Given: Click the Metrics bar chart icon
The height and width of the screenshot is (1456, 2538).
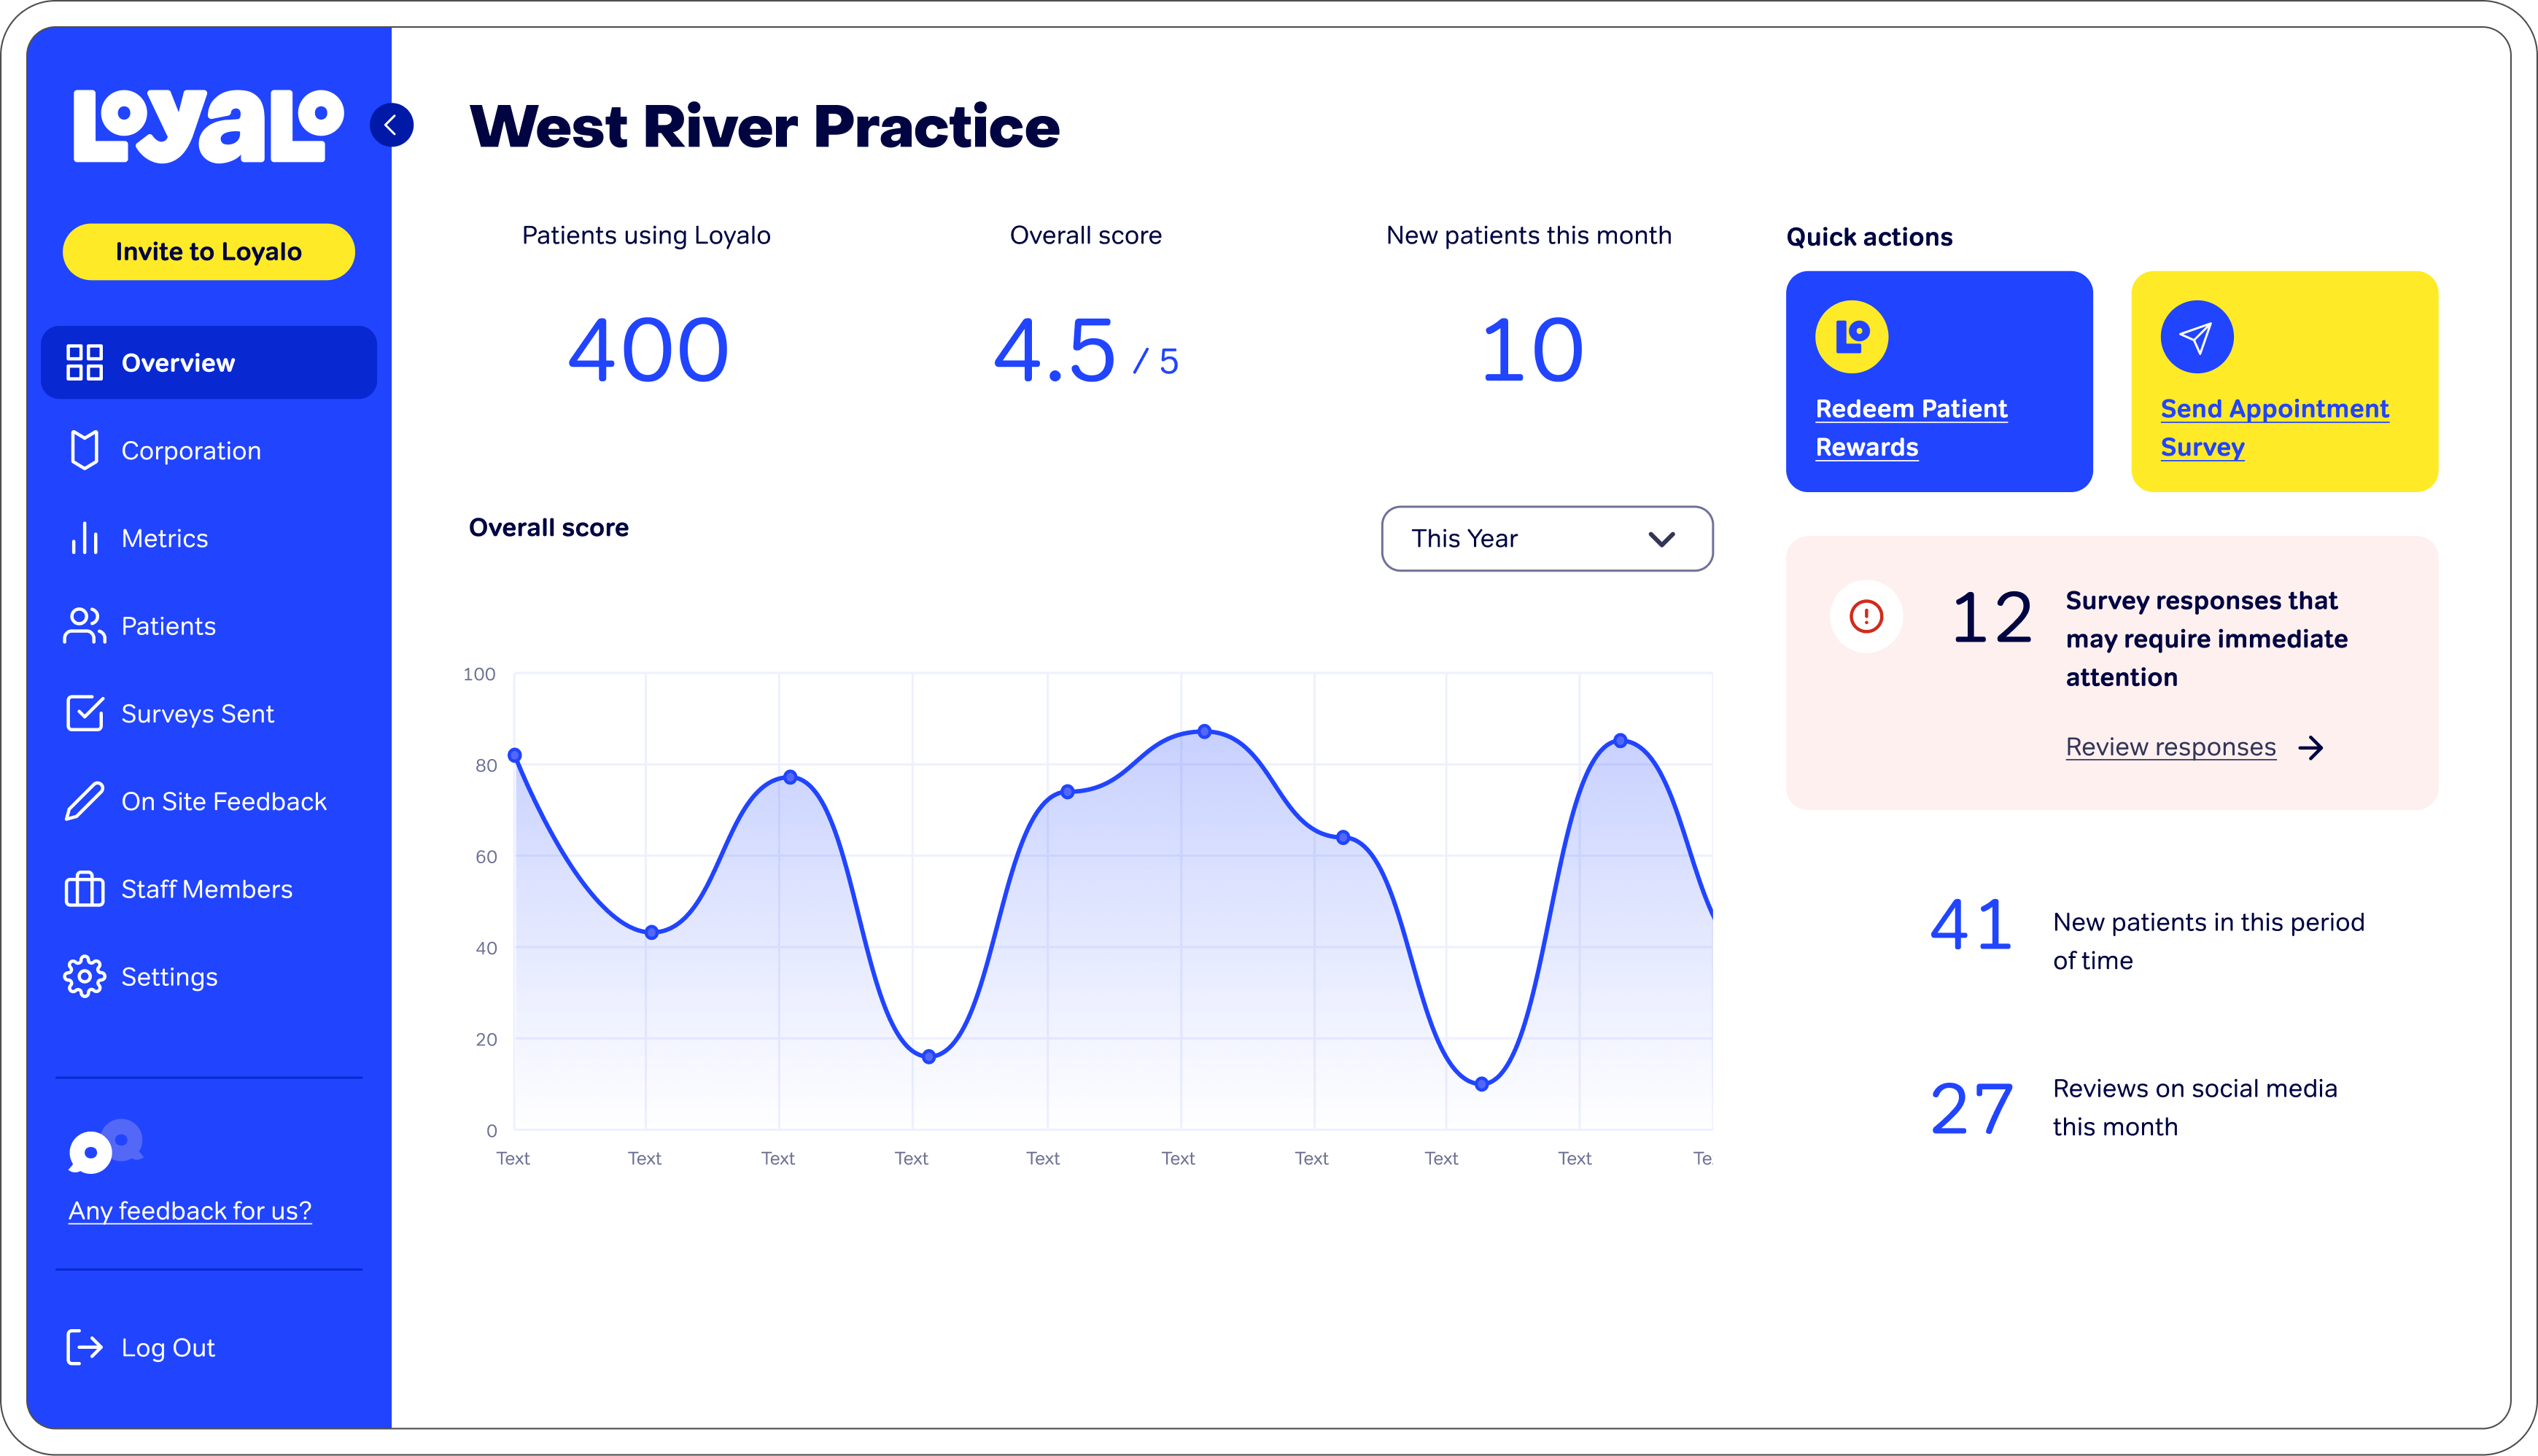Looking at the screenshot, I should [85, 538].
